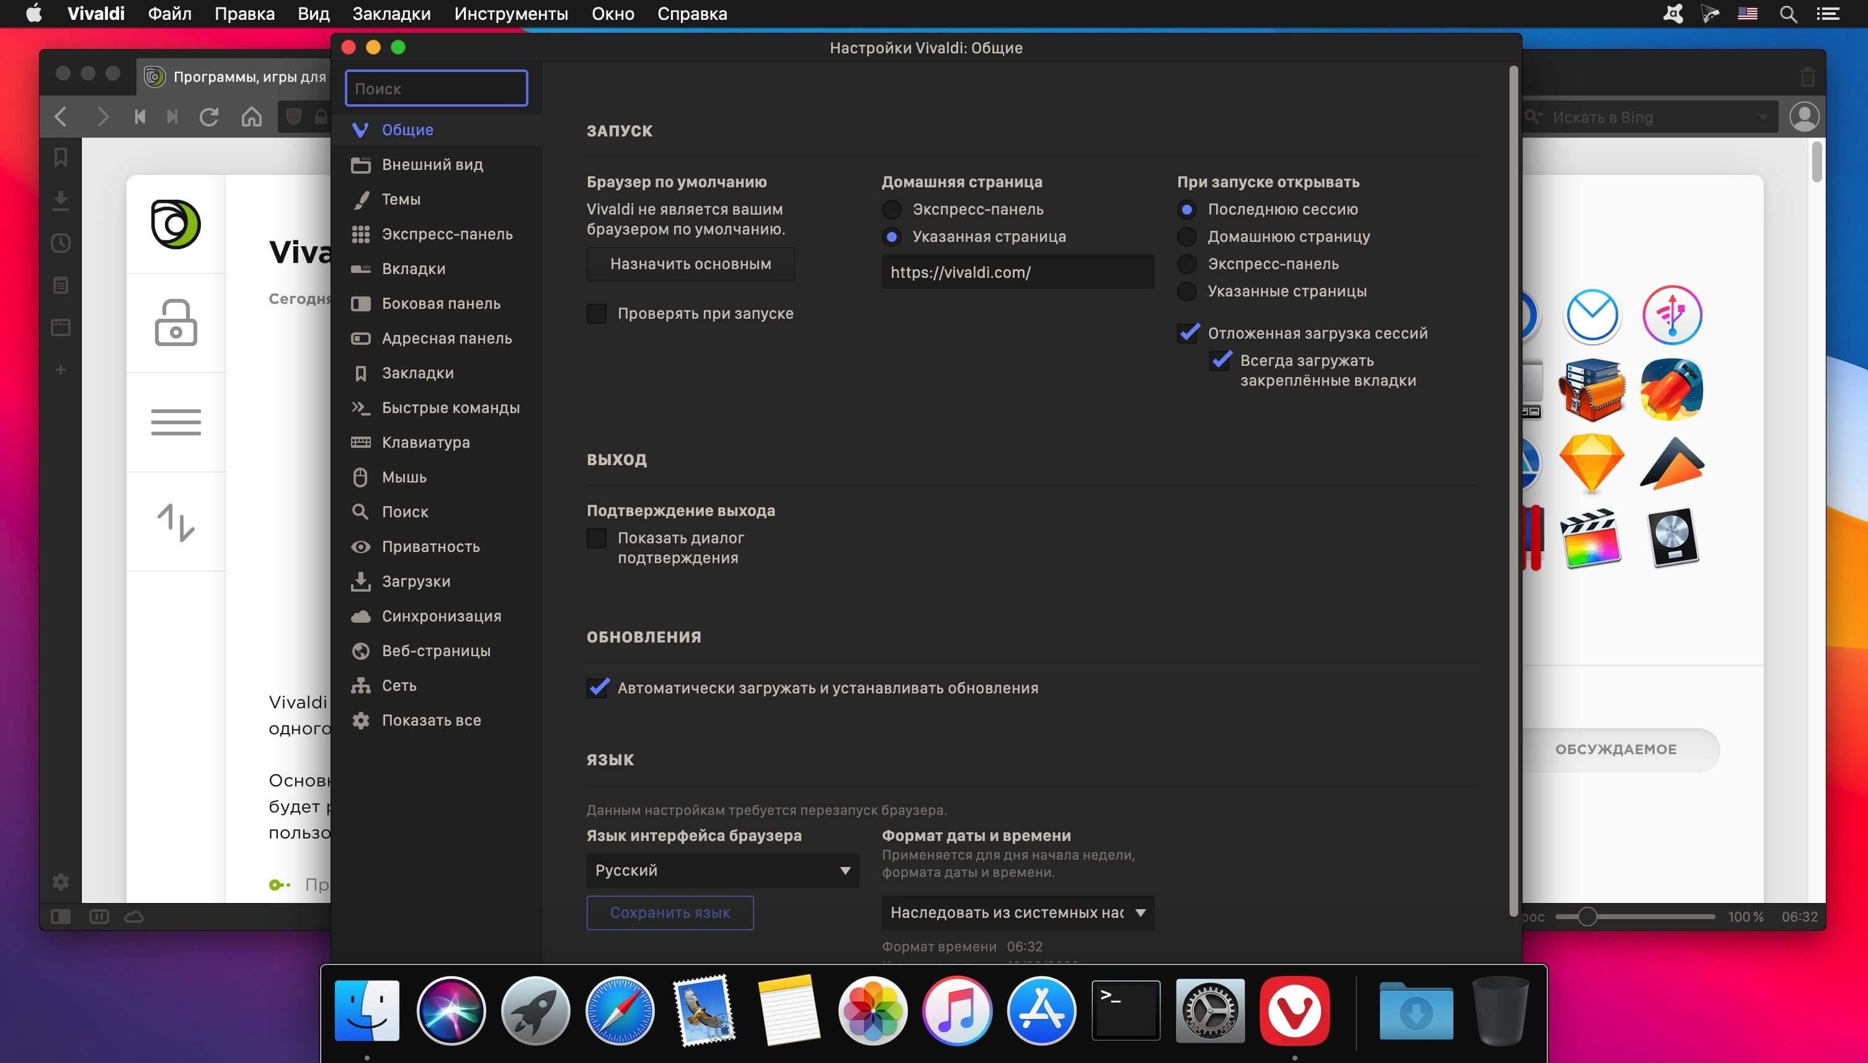Open browser interface language dropdown
The height and width of the screenshot is (1063, 1868).
pos(722,870)
